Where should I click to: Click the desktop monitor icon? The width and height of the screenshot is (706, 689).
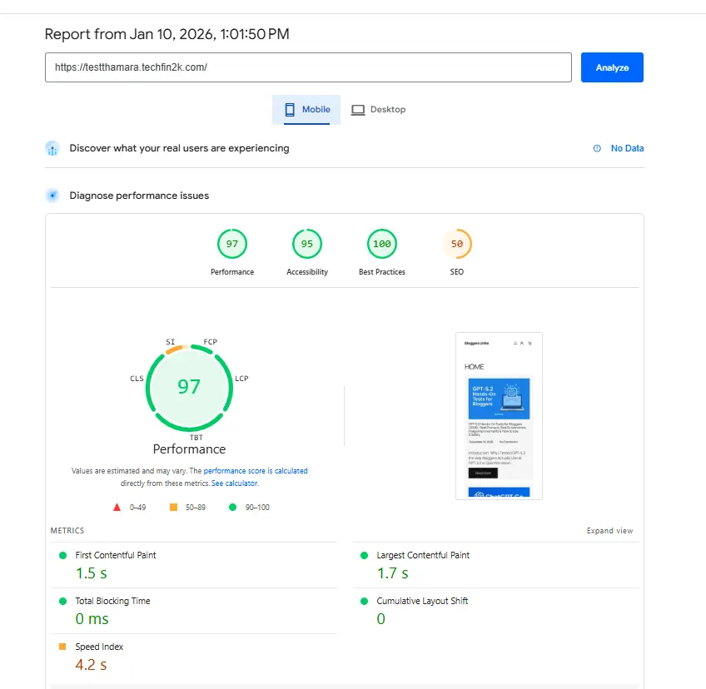point(358,110)
